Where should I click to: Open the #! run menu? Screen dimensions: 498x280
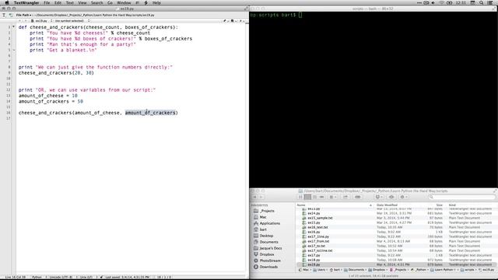point(138,2)
